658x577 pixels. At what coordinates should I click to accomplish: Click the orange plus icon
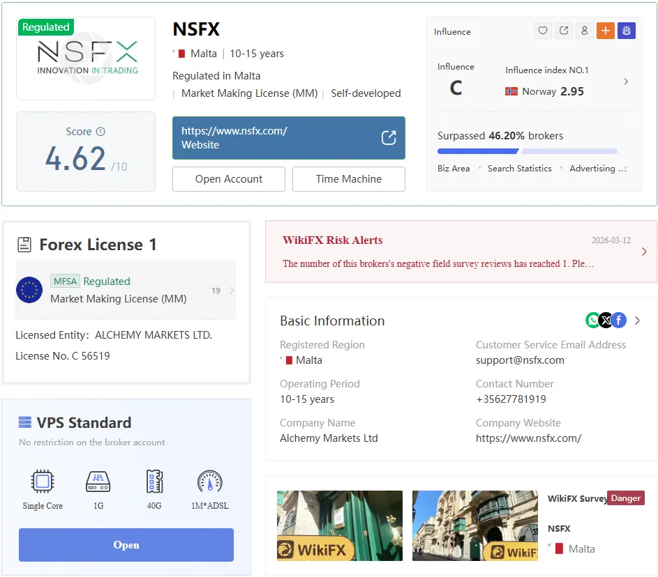pyautogui.click(x=606, y=31)
